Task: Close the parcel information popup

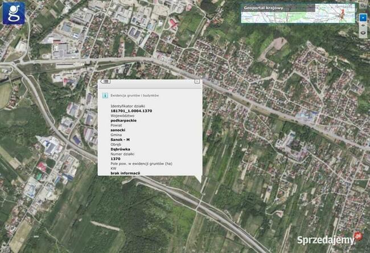Action: click(197, 81)
